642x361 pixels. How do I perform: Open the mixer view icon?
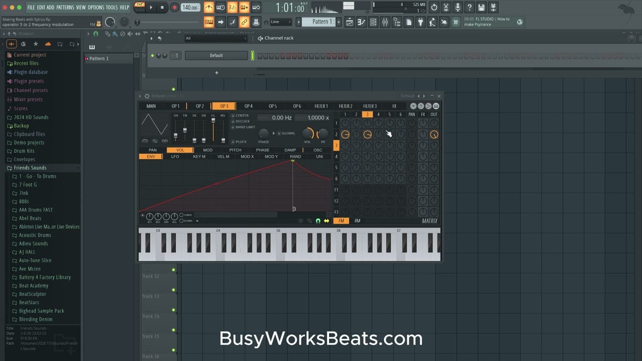[385, 22]
